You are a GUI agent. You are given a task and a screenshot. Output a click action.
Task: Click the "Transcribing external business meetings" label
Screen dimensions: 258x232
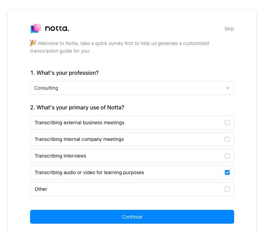[80, 123]
